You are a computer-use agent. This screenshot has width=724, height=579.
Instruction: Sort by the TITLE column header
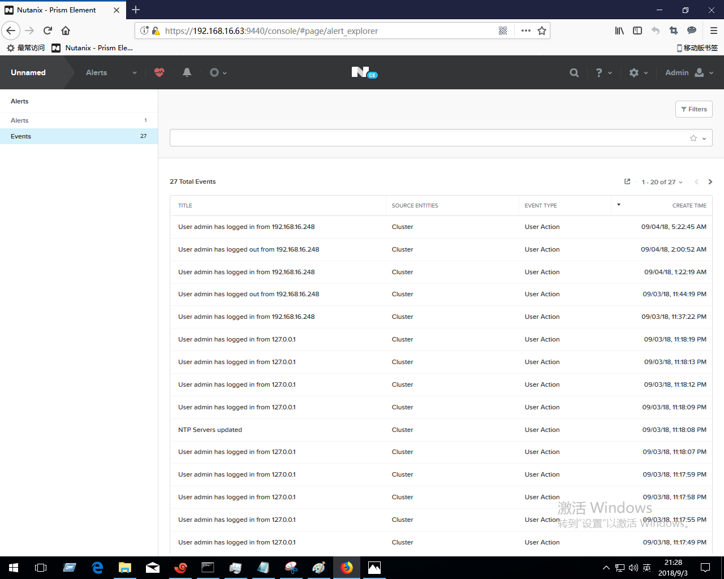click(185, 206)
